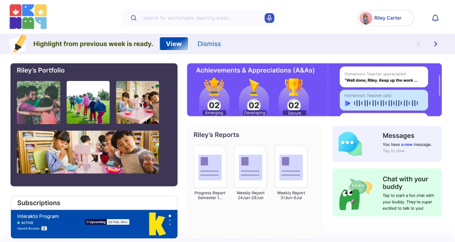
Task: Open Weekly Report 24Jun-29Jun document
Action: 250,166
